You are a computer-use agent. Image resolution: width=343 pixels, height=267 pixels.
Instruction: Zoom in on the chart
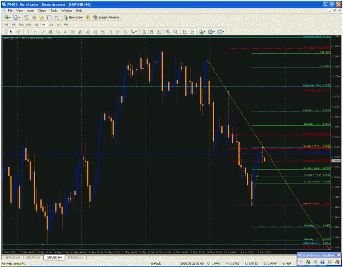pyautogui.click(x=168, y=32)
